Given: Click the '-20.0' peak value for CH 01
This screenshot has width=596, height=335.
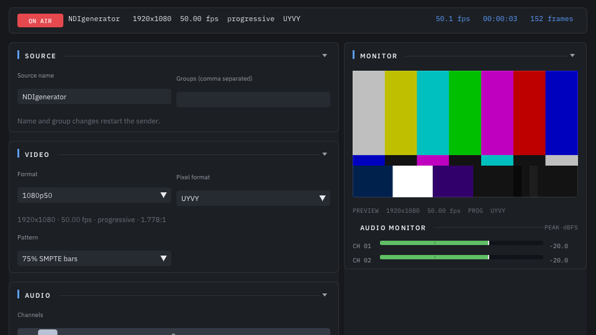Looking at the screenshot, I should coord(559,246).
